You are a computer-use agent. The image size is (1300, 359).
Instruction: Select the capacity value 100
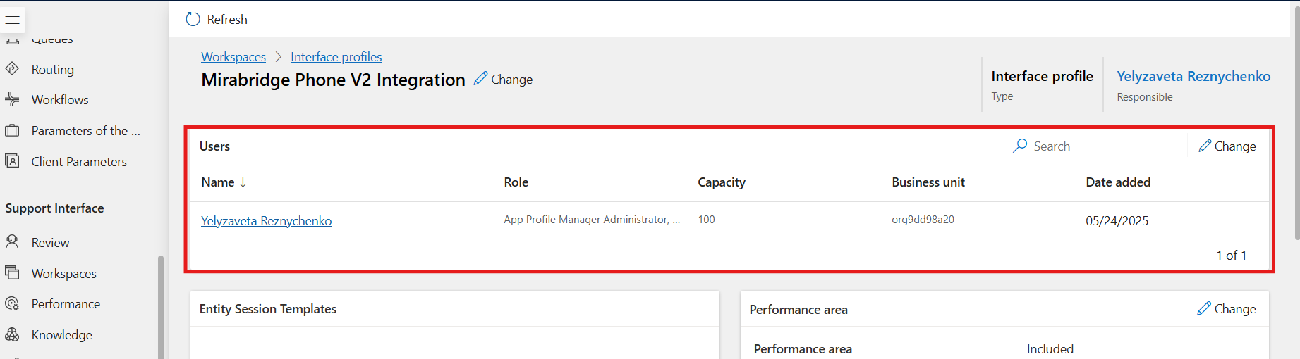point(706,220)
